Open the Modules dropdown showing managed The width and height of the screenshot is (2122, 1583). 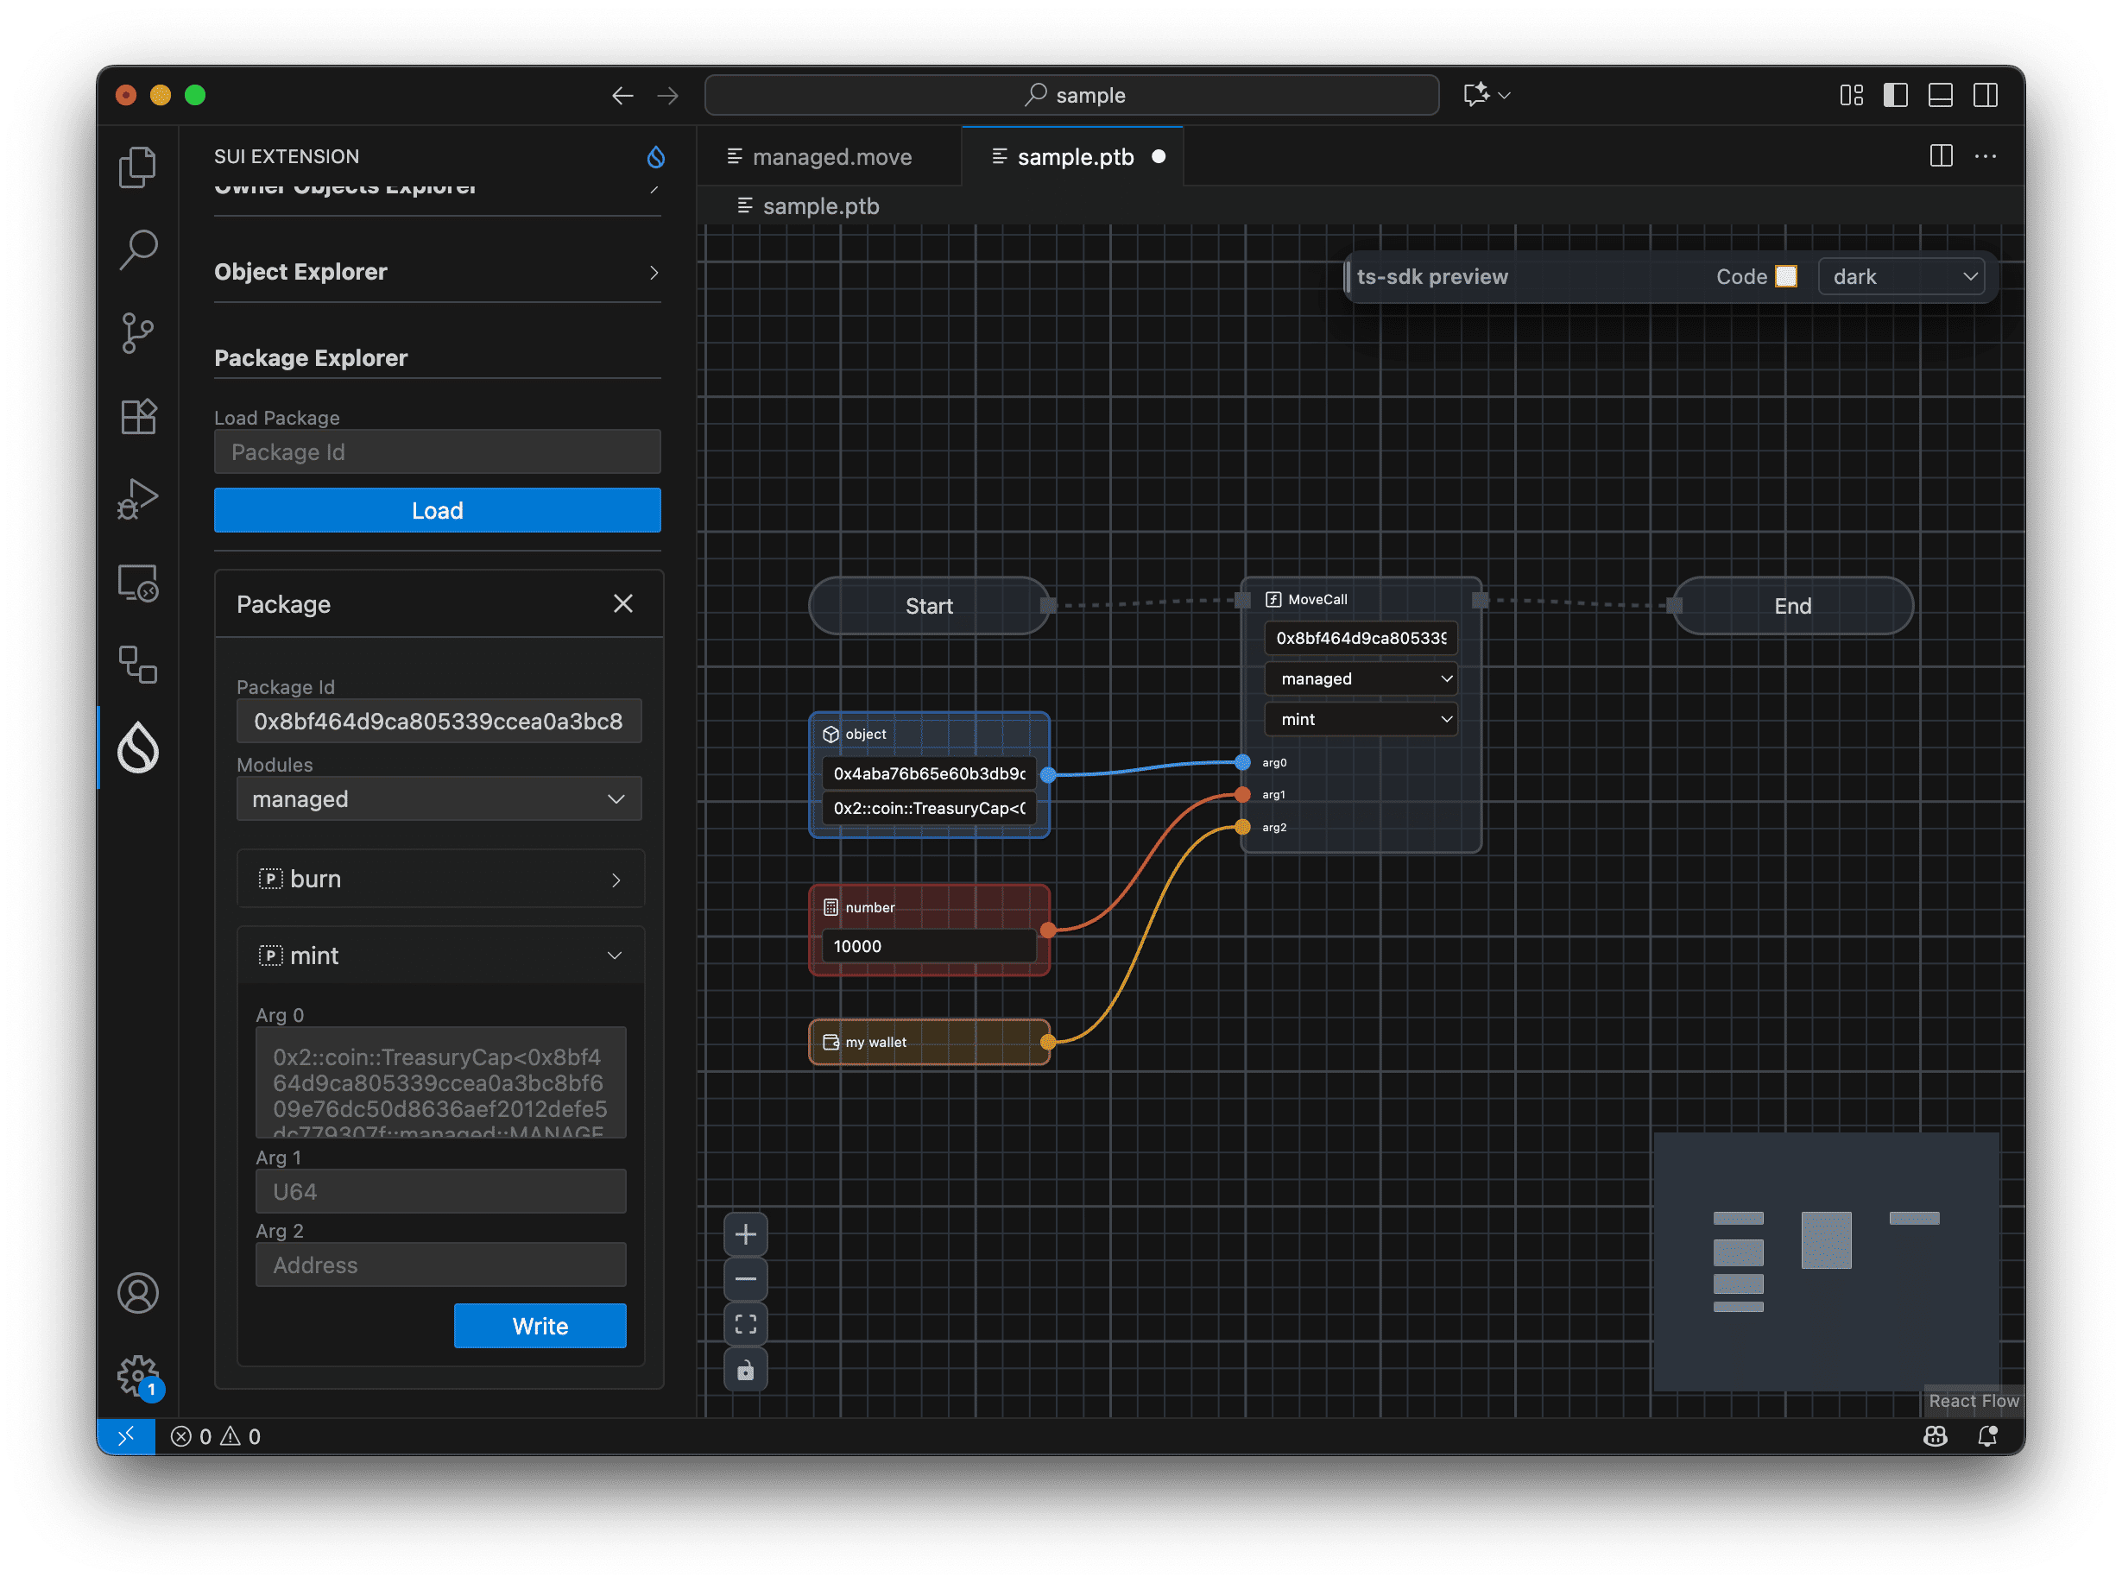[x=437, y=798]
